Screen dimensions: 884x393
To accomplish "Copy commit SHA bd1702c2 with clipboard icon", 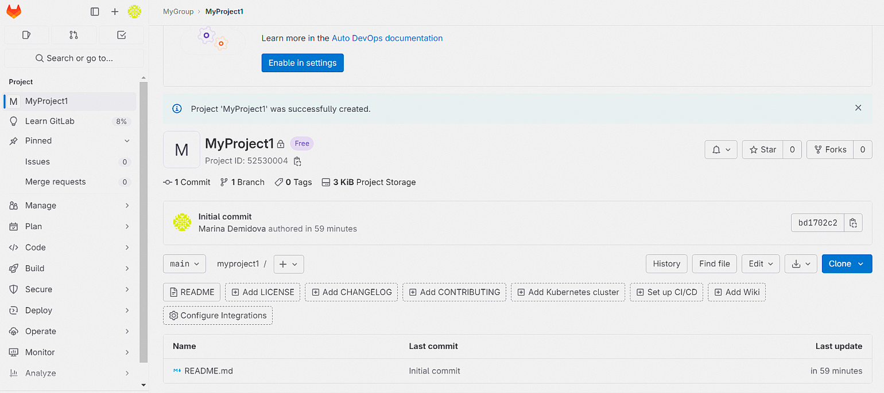I will click(x=853, y=223).
